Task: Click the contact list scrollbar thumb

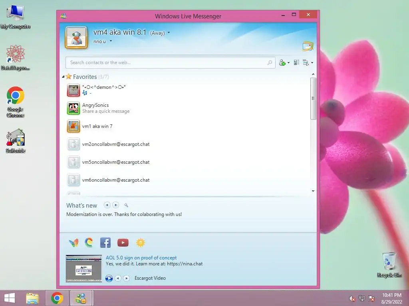Action: 313,98
